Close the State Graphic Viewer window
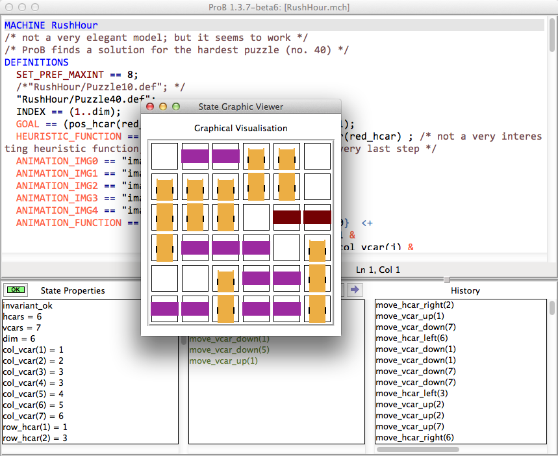Image resolution: width=558 pixels, height=456 pixels. 150,107
